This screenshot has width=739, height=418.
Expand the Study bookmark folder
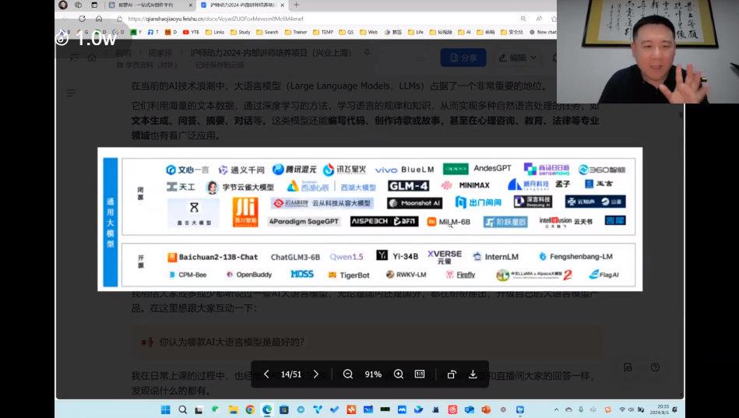coord(241,32)
